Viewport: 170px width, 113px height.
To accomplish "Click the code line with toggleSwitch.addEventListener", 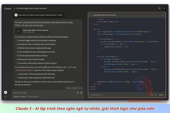I will click(x=120, y=82).
